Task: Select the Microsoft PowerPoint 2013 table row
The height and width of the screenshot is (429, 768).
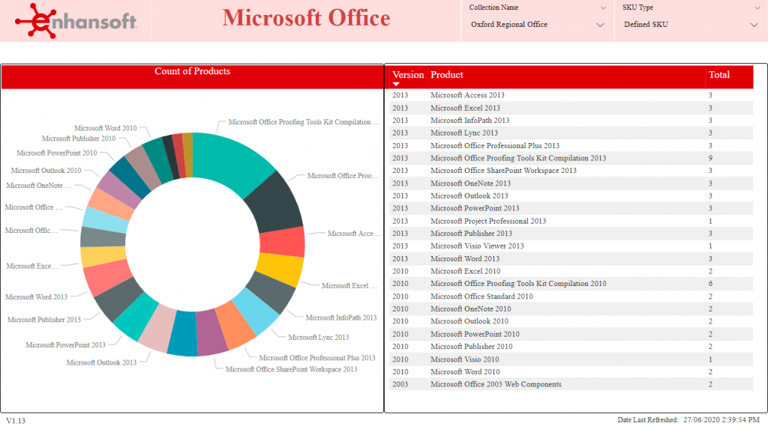Action: coord(571,208)
